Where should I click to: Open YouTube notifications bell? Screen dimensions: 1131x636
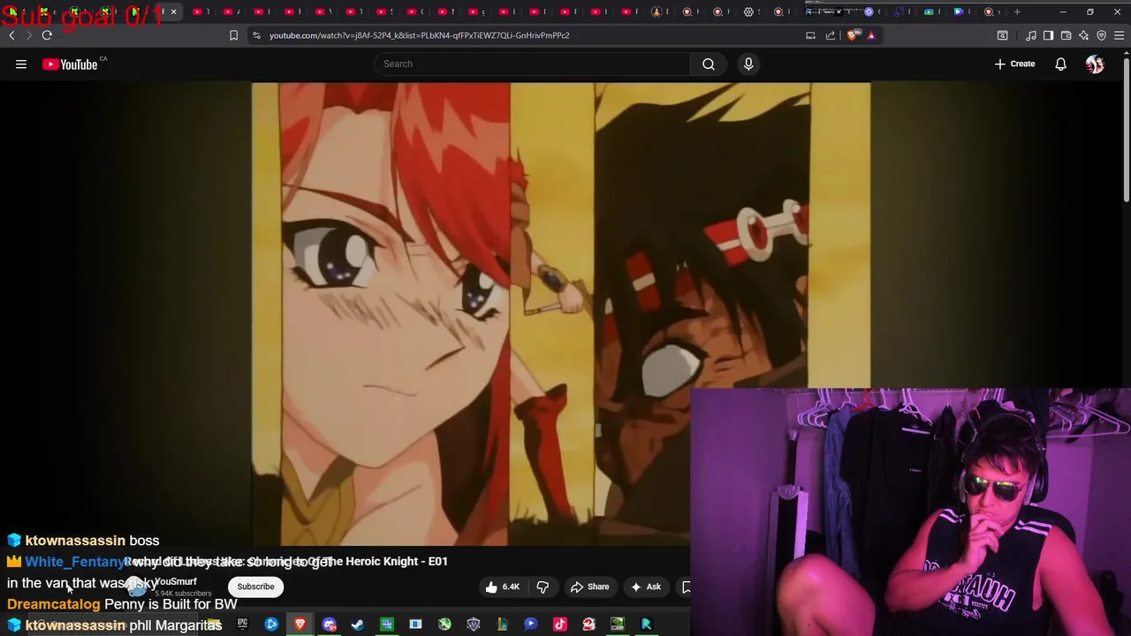pyautogui.click(x=1060, y=64)
